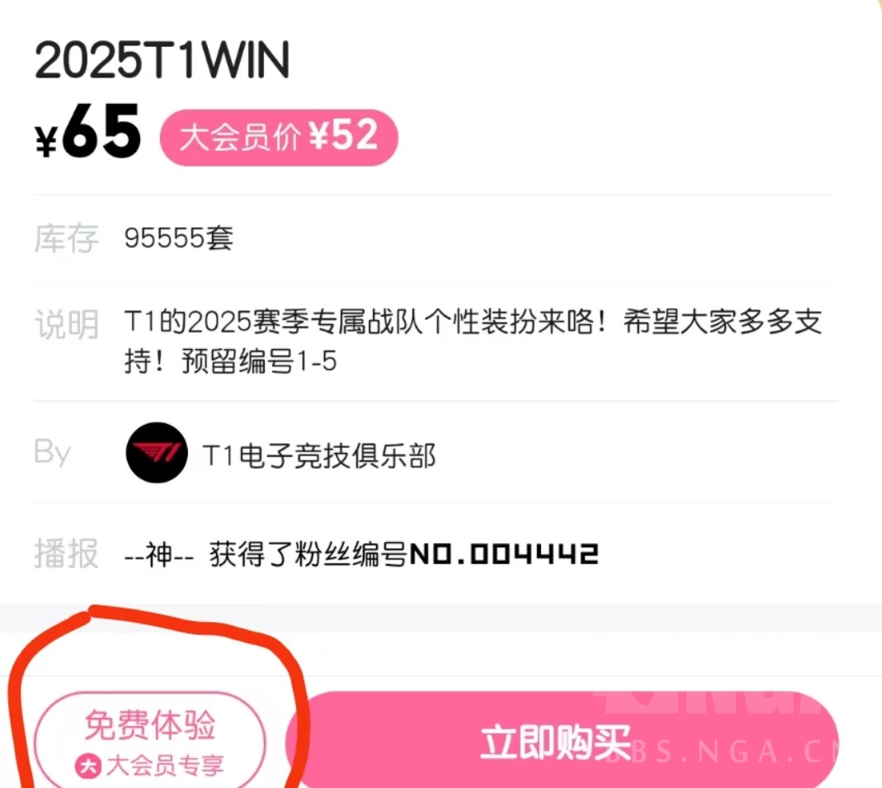Tap the 大会员专享 subtitle text
Screen dimensions: 882x788
click(165, 766)
